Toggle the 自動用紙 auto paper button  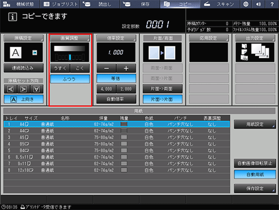(255, 174)
